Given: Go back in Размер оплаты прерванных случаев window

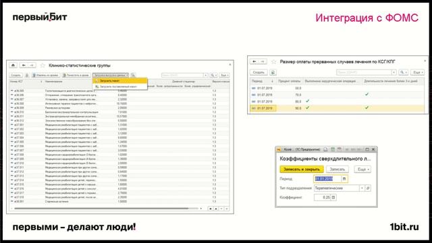Looking at the screenshot, I should (x=254, y=61).
